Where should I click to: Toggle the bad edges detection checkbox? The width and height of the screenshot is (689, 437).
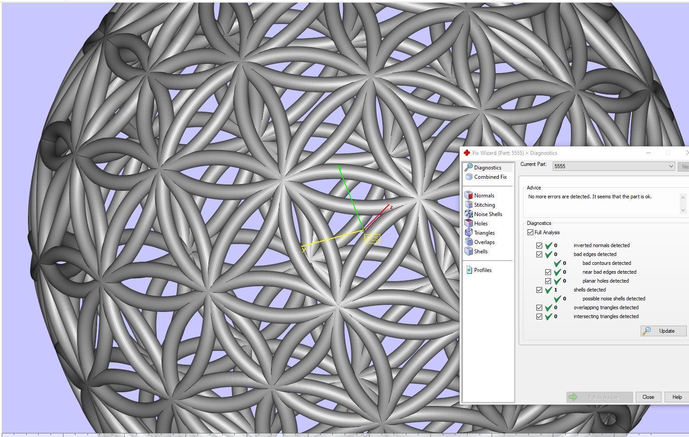point(539,254)
